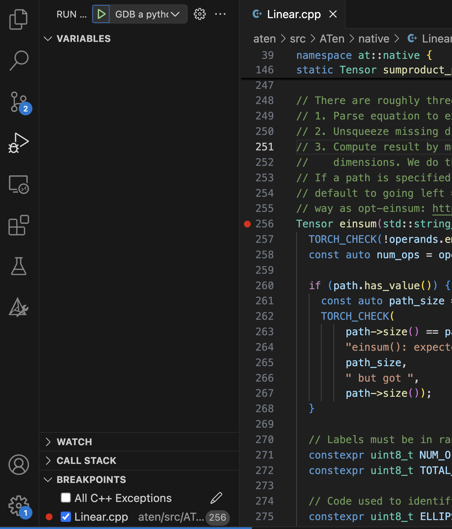
Task: Open the Explorer view in activity bar
Action: pyautogui.click(x=18, y=20)
